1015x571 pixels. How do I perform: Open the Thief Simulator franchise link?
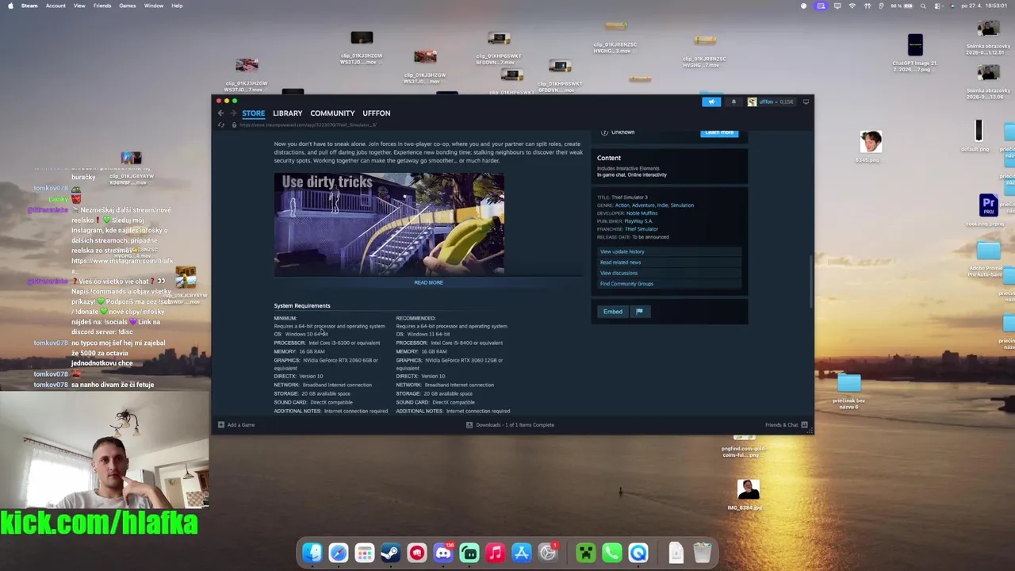coord(642,229)
